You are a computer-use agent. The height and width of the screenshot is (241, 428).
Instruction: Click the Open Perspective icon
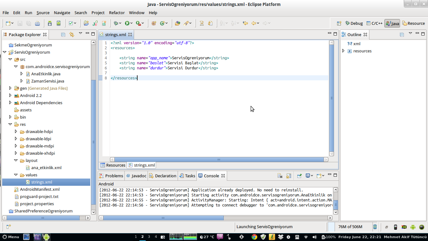pos(339,23)
